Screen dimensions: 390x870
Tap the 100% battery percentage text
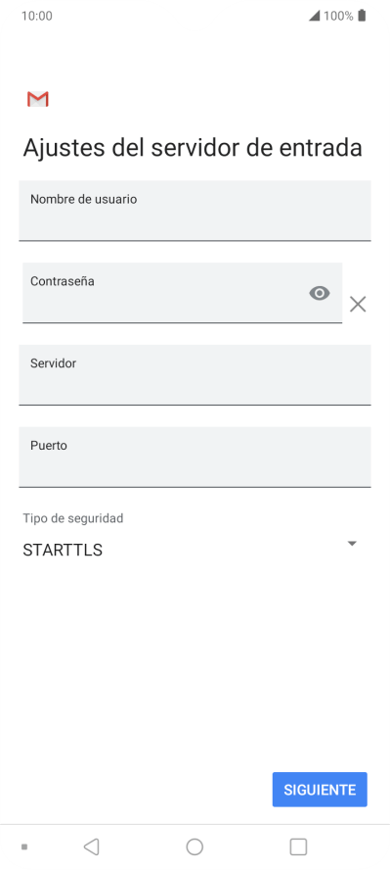click(338, 16)
